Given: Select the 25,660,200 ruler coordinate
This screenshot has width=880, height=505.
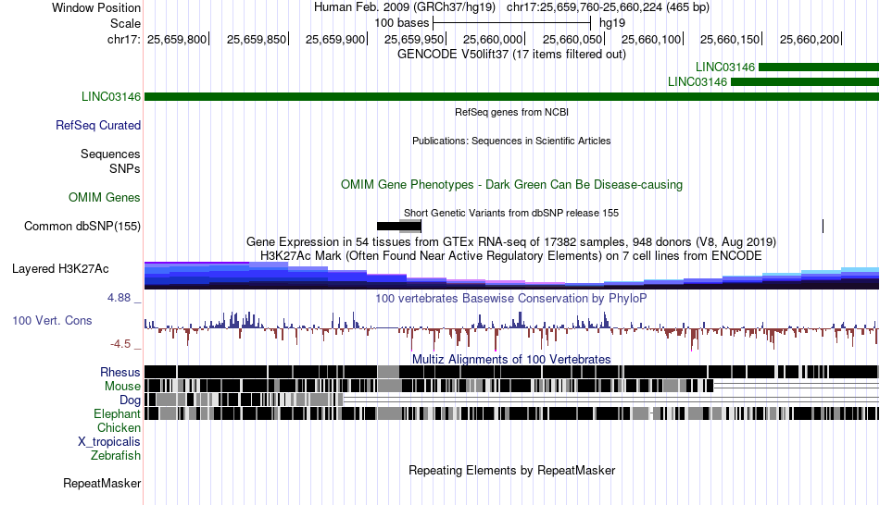Looking at the screenshot, I should [810, 39].
